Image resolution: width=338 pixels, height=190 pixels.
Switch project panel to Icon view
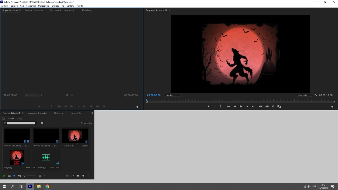[x=14, y=176]
